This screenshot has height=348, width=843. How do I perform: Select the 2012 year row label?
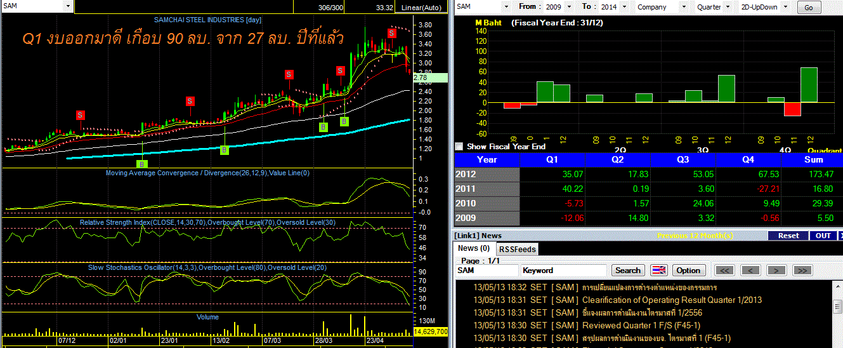click(487, 174)
